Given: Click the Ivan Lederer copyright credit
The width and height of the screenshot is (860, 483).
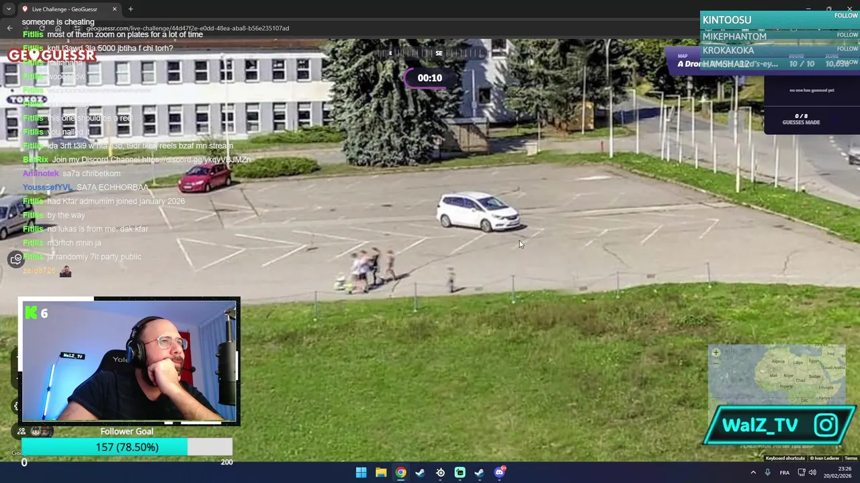Looking at the screenshot, I should (x=824, y=458).
